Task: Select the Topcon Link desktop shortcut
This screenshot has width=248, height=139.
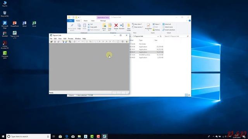Action: (x=15, y=35)
